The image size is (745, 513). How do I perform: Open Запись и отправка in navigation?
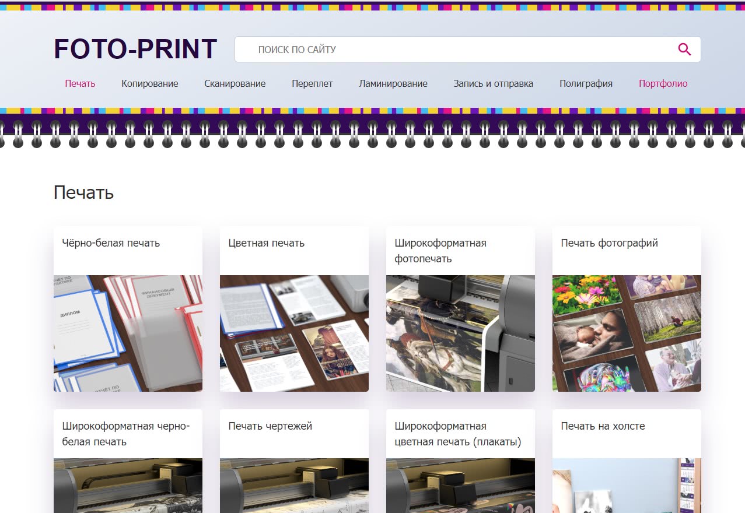[494, 83]
